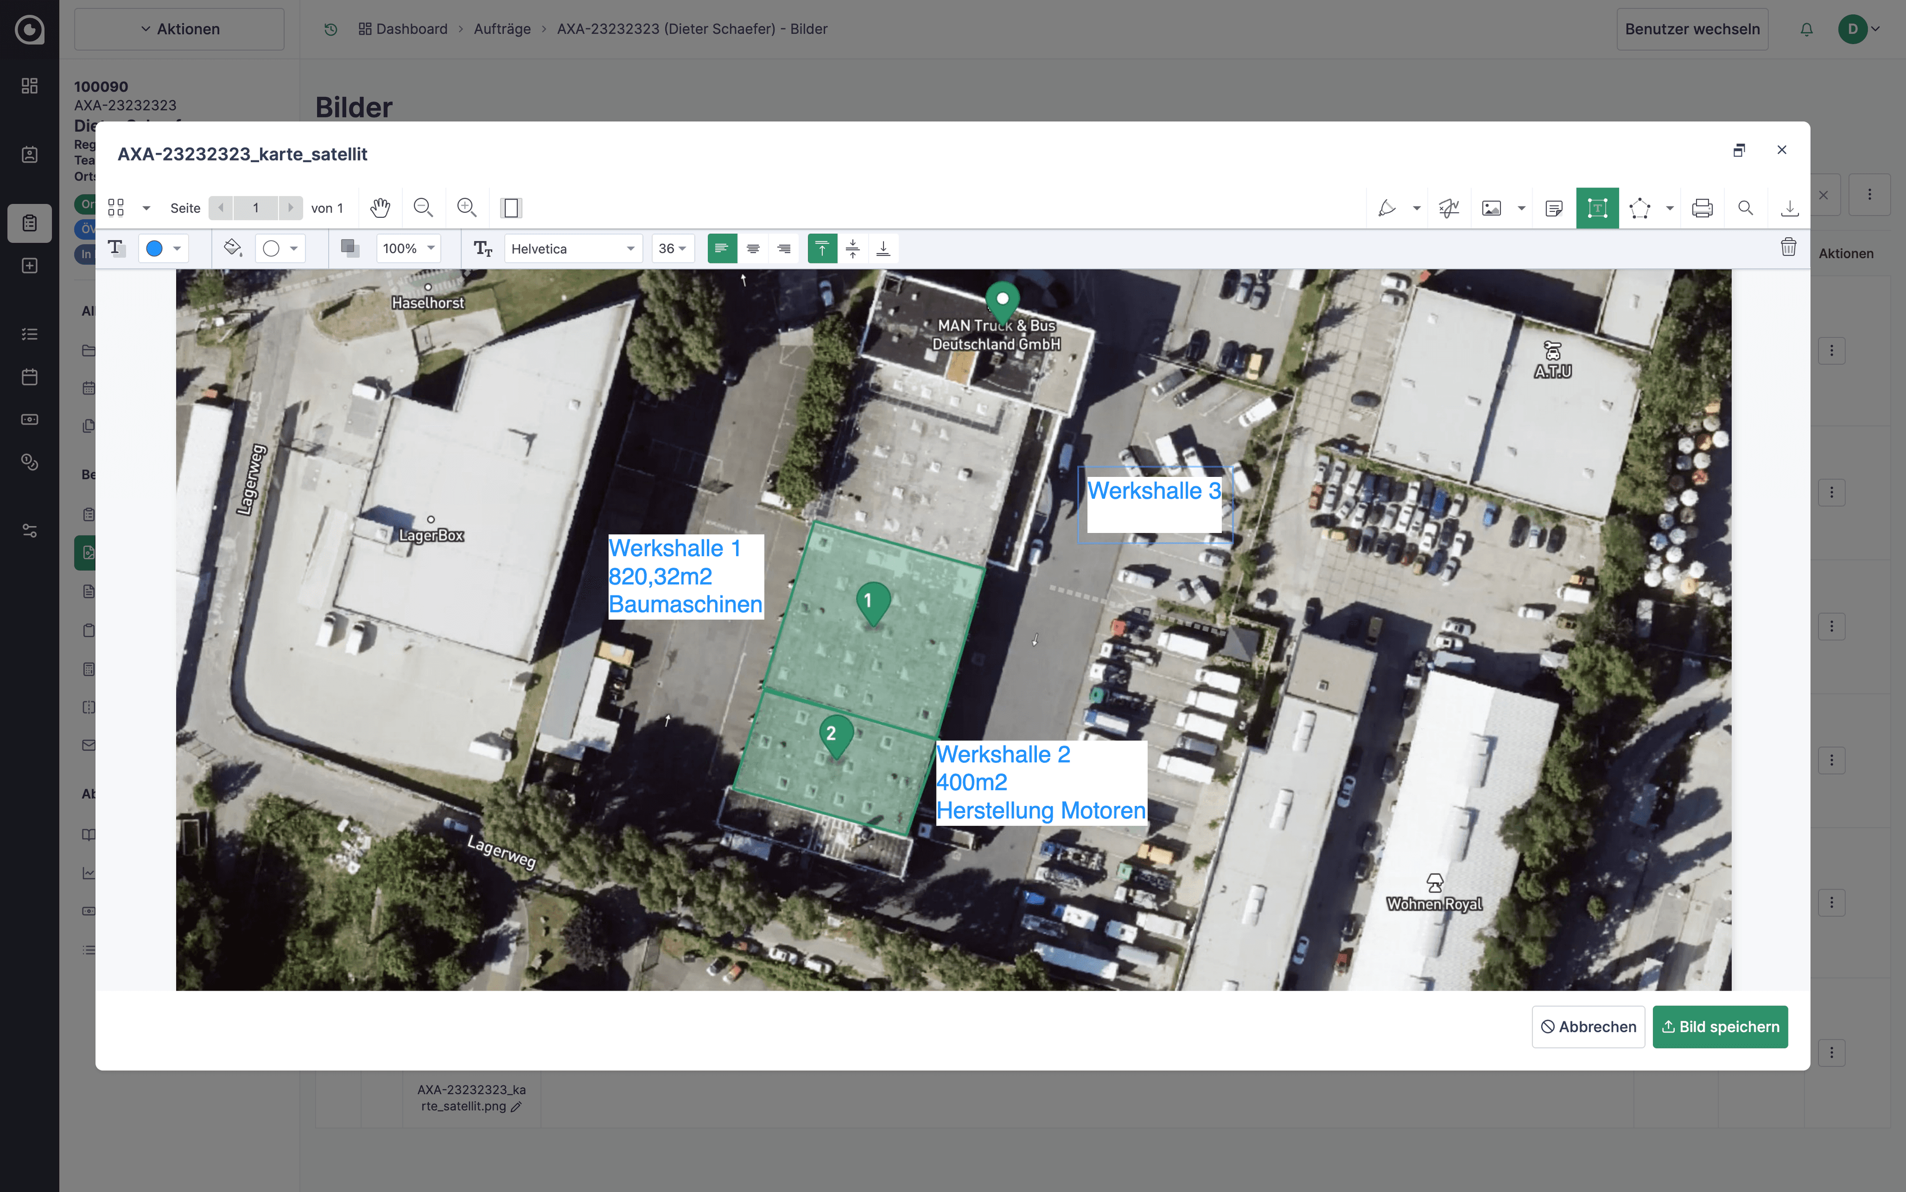Open the Helvetica font dropdown
This screenshot has width=1906, height=1192.
point(573,248)
